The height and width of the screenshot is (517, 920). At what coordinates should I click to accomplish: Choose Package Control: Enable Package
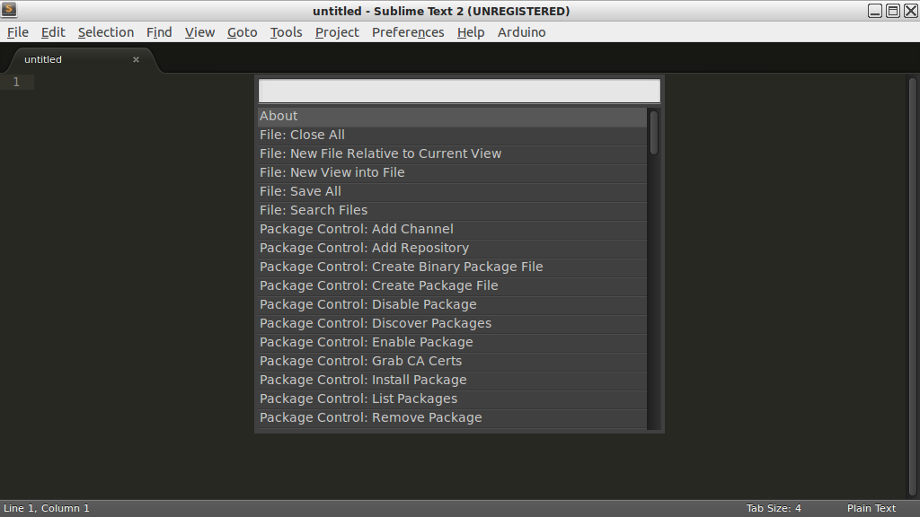click(x=453, y=342)
